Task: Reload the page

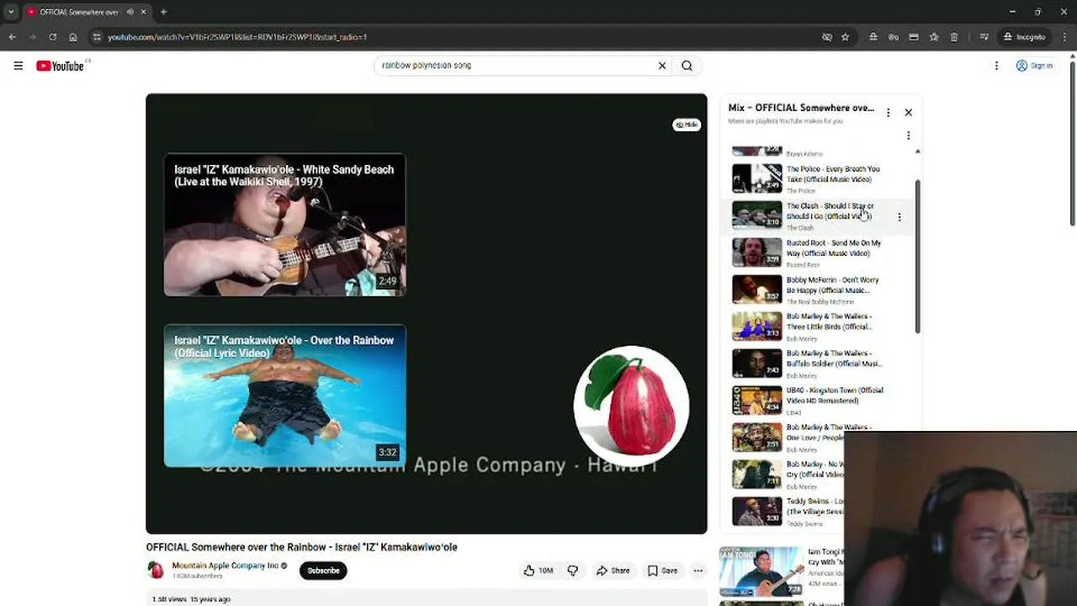Action: pos(52,37)
